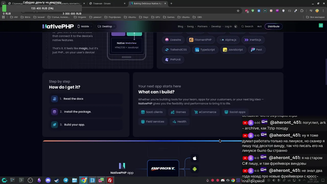
Task: Expand the laravel bookmarks folder
Action: (39, 17)
